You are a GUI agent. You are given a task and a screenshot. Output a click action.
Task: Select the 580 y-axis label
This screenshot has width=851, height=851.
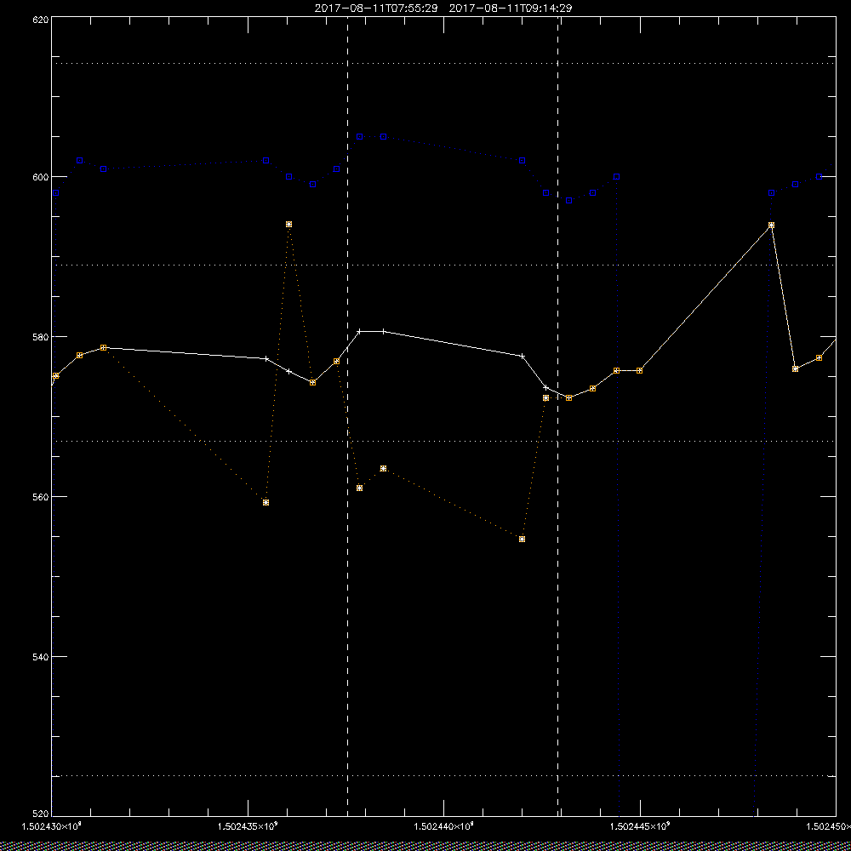41,336
